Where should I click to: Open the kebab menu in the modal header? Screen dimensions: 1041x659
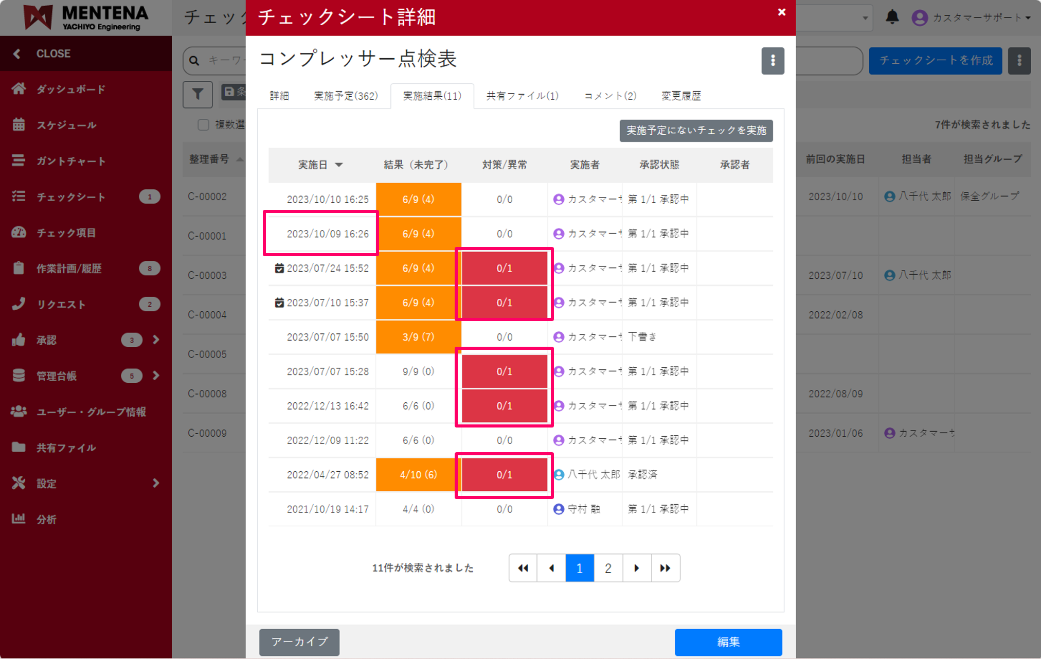pos(773,61)
